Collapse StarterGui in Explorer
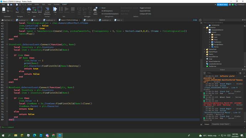Image resolution: width=246 pixels, height=138 pixels. tap(204, 27)
